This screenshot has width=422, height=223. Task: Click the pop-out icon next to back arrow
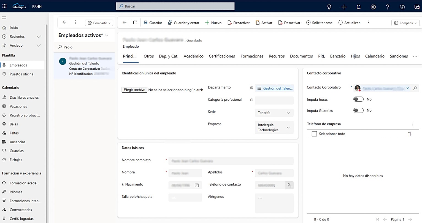click(x=135, y=22)
